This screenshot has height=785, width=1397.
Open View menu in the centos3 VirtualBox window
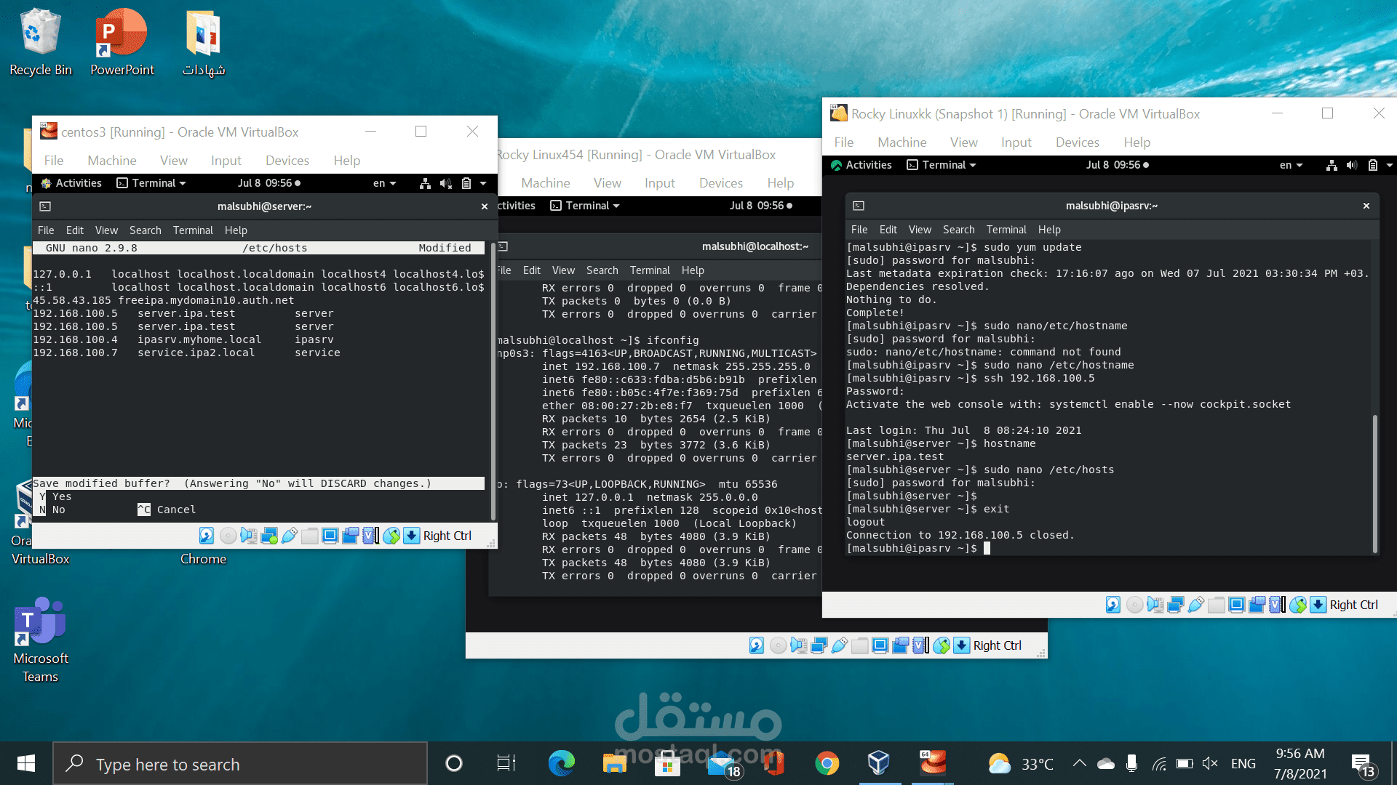[174, 161]
